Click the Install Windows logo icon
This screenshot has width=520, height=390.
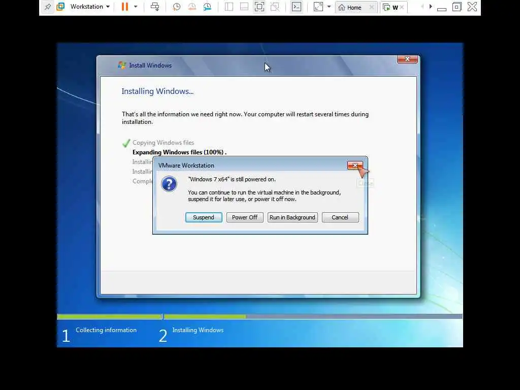[122, 66]
